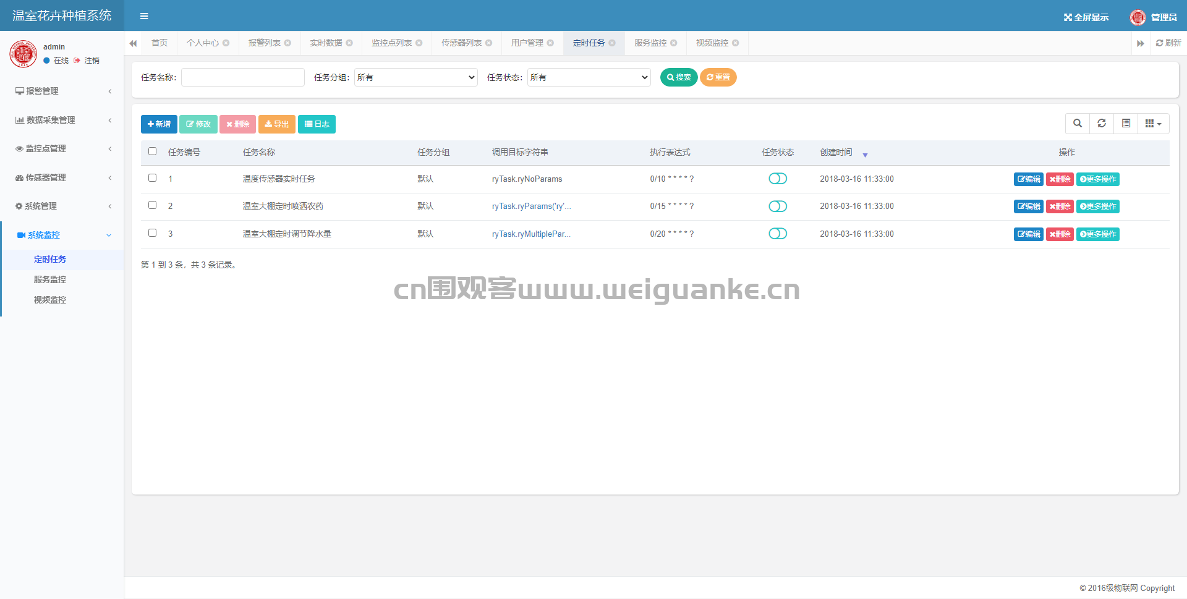
Task: Toggle sidebar with hamburger menu icon
Action: [x=144, y=16]
